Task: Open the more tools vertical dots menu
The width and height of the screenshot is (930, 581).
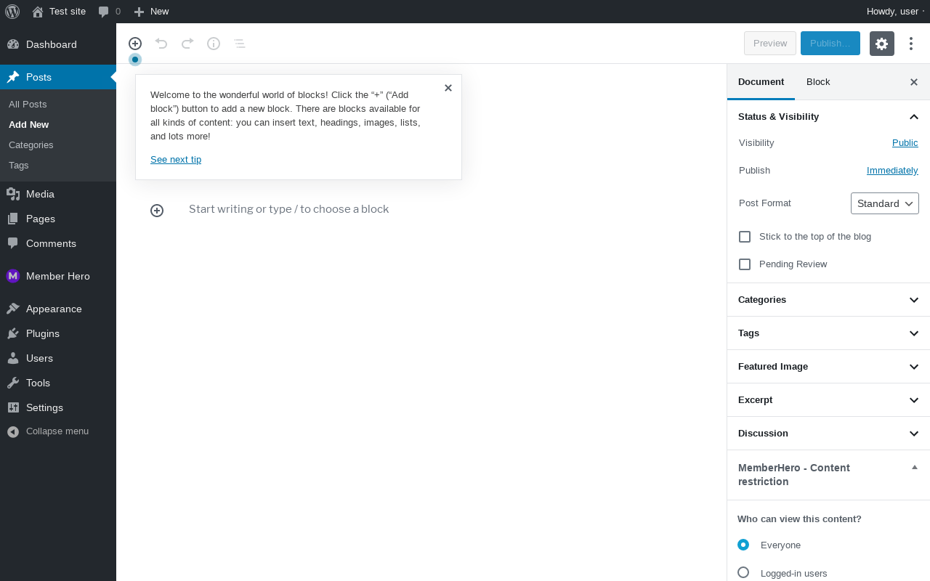Action: (911, 44)
